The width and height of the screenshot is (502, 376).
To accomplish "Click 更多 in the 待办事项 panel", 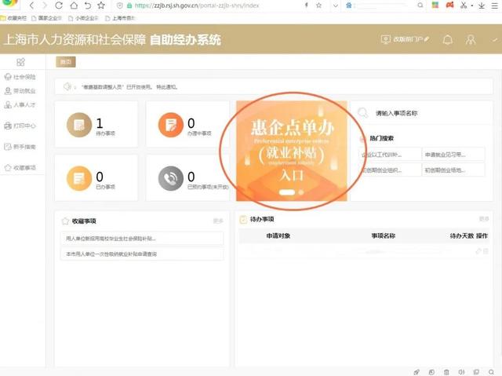I will (483, 219).
